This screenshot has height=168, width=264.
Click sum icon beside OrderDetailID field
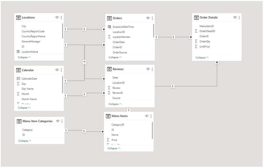pyautogui.click(x=196, y=31)
